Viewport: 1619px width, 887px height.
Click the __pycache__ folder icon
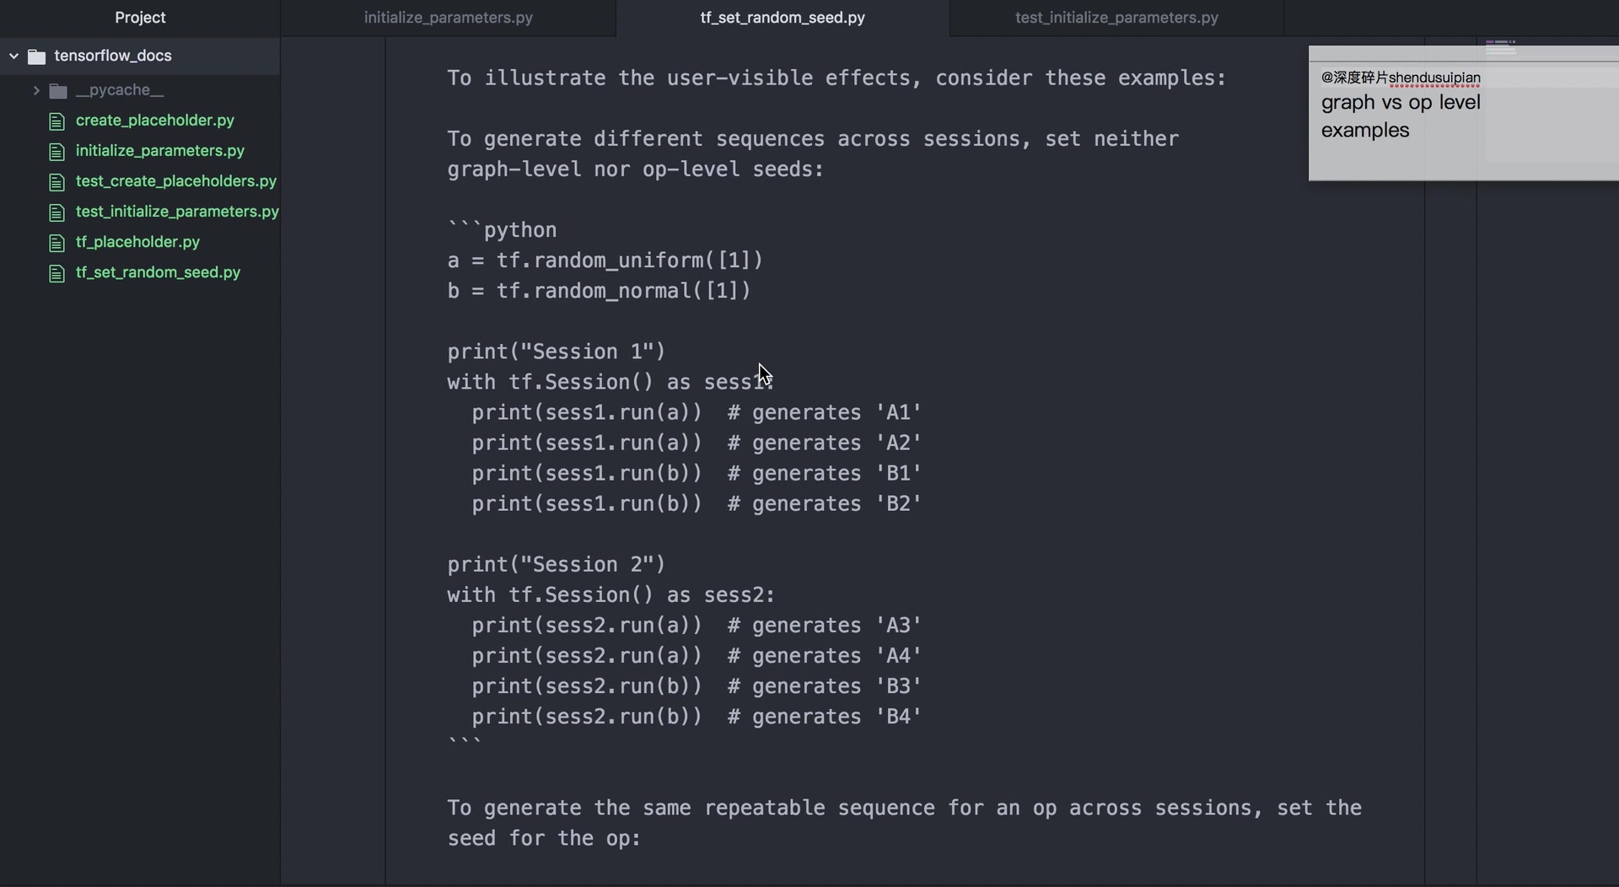point(58,91)
